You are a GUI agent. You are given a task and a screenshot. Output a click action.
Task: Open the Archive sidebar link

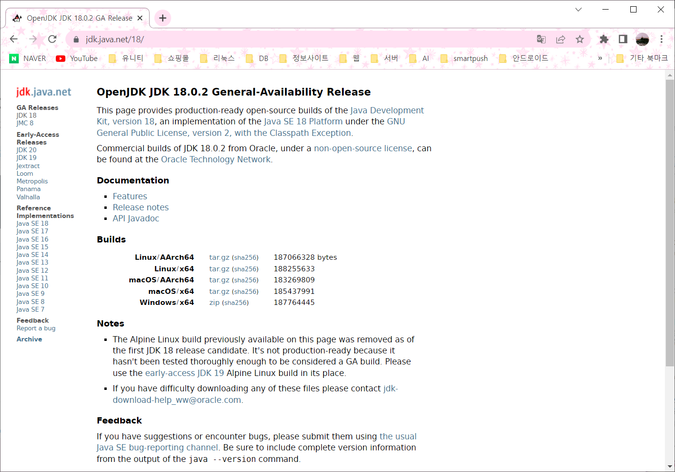(x=29, y=339)
